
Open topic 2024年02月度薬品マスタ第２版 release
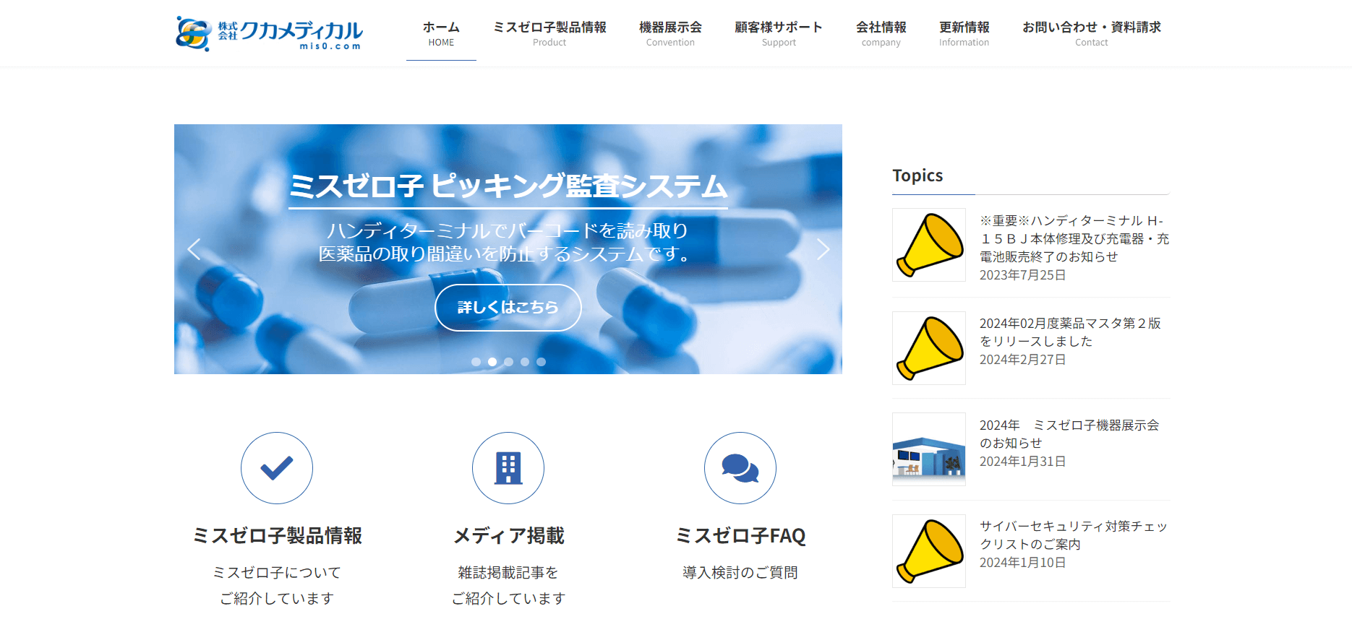[x=1070, y=332]
